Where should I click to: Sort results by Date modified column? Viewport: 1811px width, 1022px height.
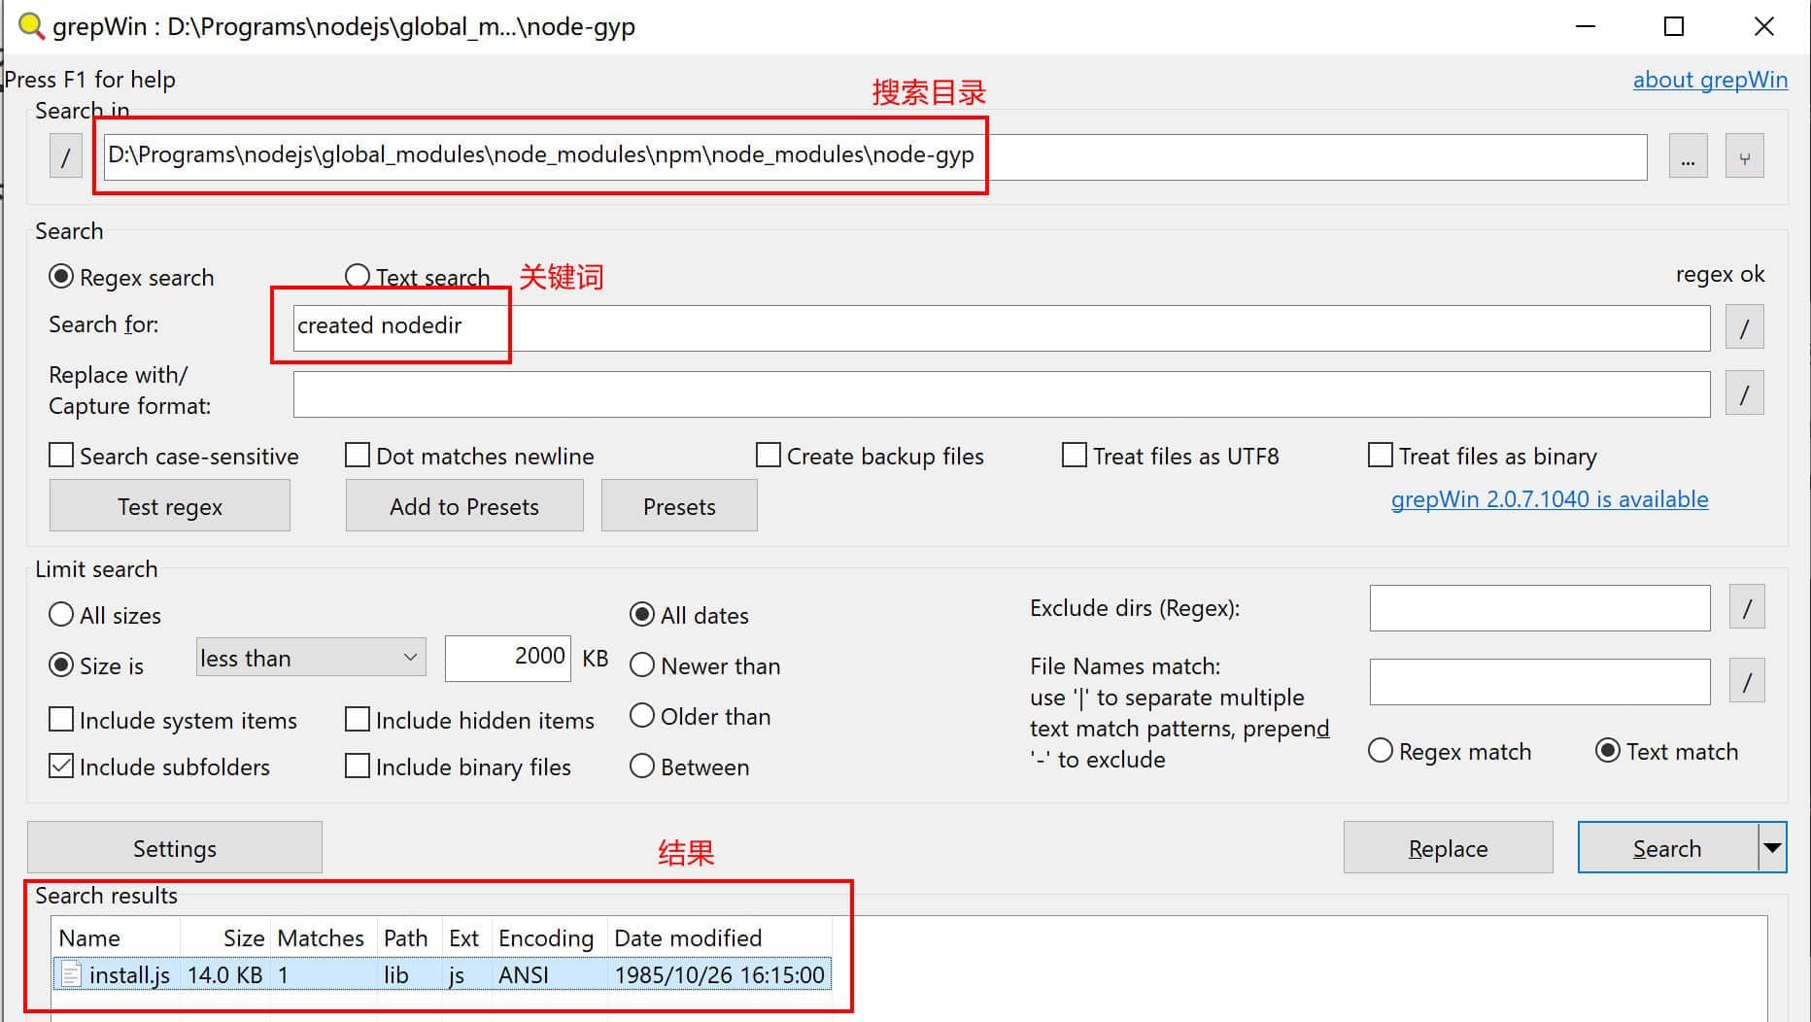pos(720,937)
